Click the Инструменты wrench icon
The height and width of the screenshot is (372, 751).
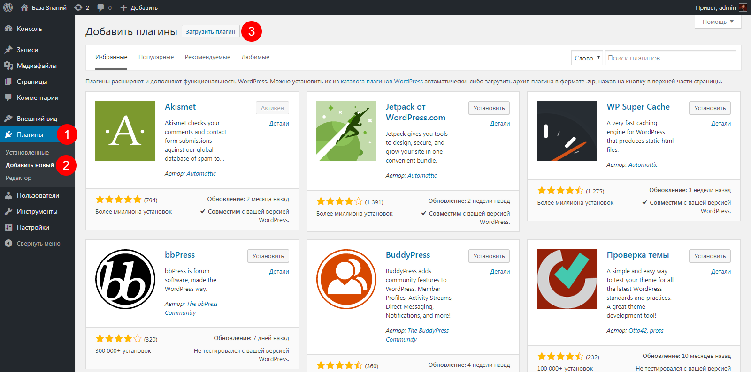pos(8,211)
